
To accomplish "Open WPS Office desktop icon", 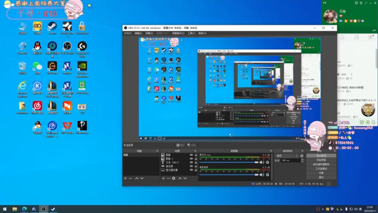I will point(67,127).
